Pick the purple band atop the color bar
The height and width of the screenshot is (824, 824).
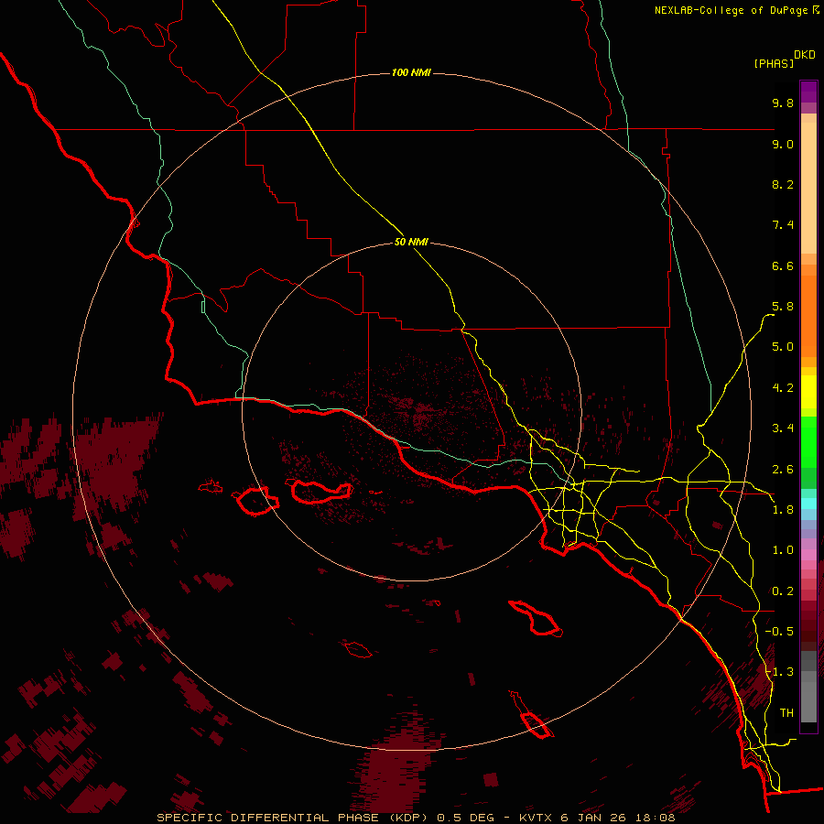(x=808, y=92)
